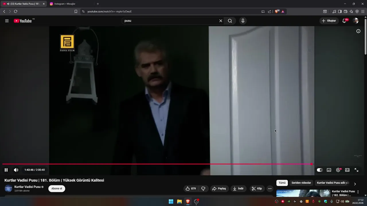The width and height of the screenshot is (367, 206).
Task: Open Brave Wallet icon
Action: coord(345,11)
